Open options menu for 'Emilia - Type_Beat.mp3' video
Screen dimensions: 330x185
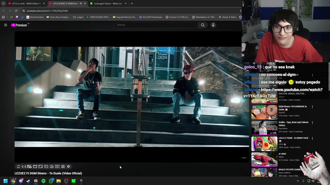[312, 123]
